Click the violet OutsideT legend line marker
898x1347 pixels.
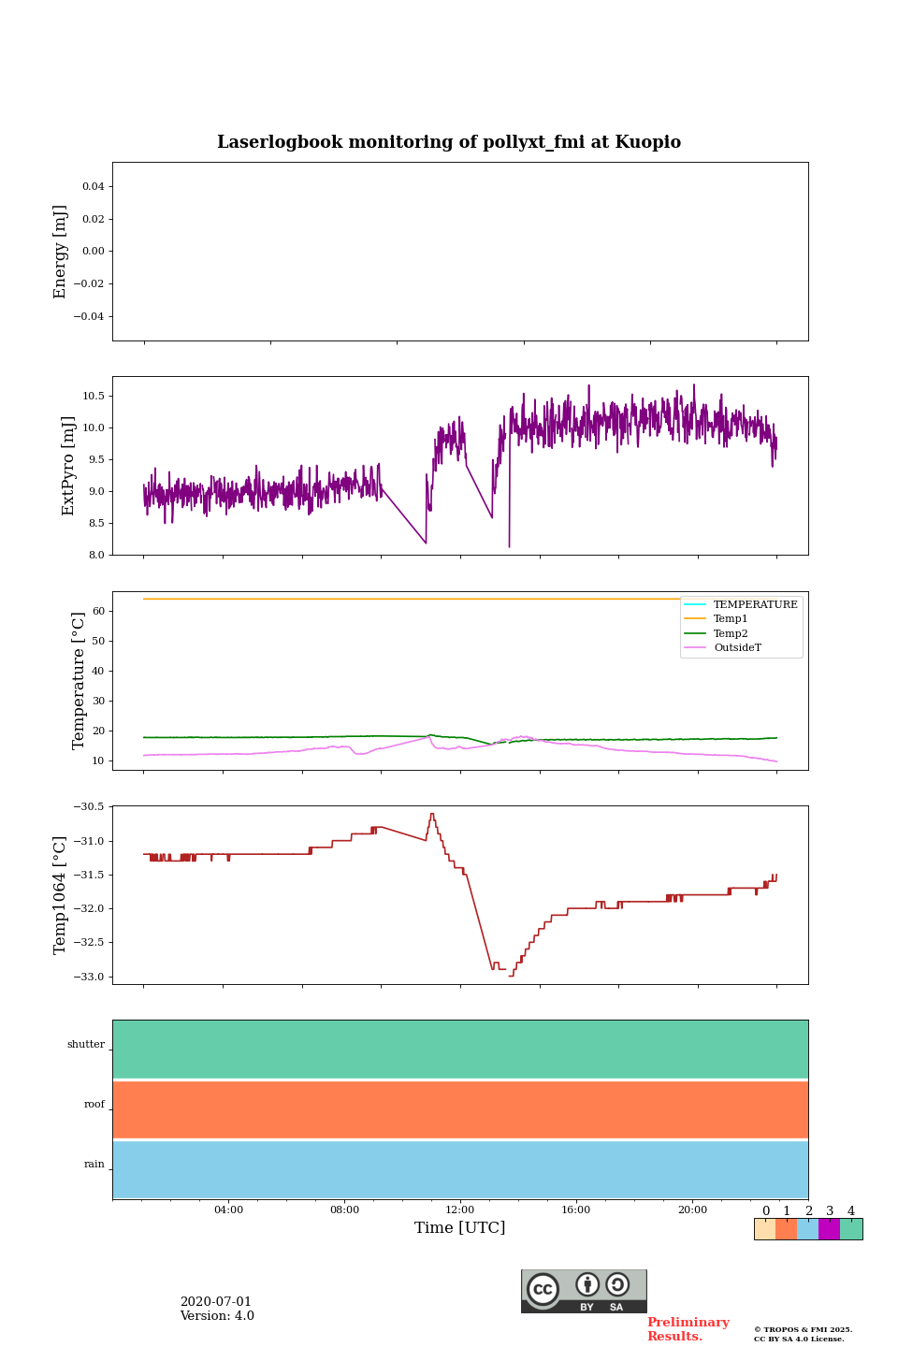coord(695,648)
